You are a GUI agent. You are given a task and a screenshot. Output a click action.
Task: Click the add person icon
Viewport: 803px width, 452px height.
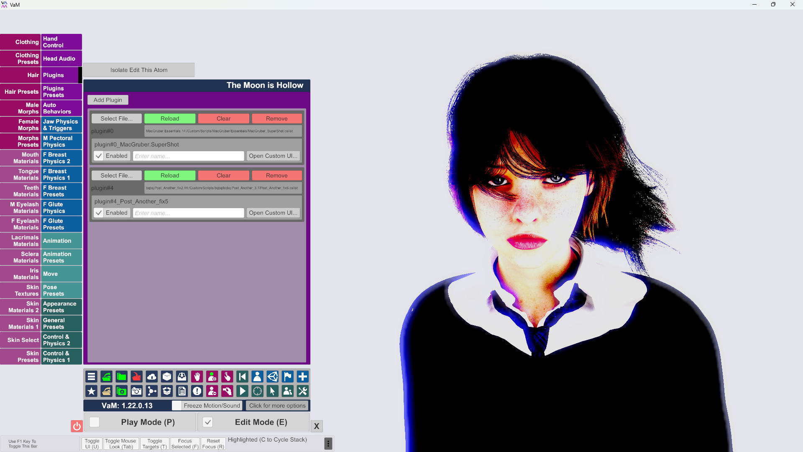point(212,377)
